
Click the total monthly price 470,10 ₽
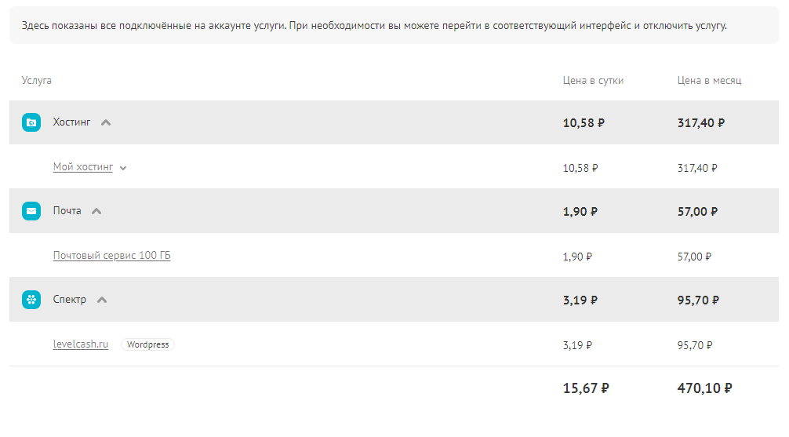(704, 388)
